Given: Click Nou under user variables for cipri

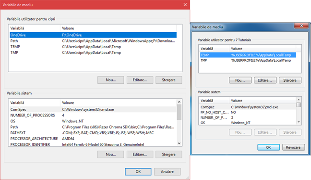Looking at the screenshot, I should [111, 80].
